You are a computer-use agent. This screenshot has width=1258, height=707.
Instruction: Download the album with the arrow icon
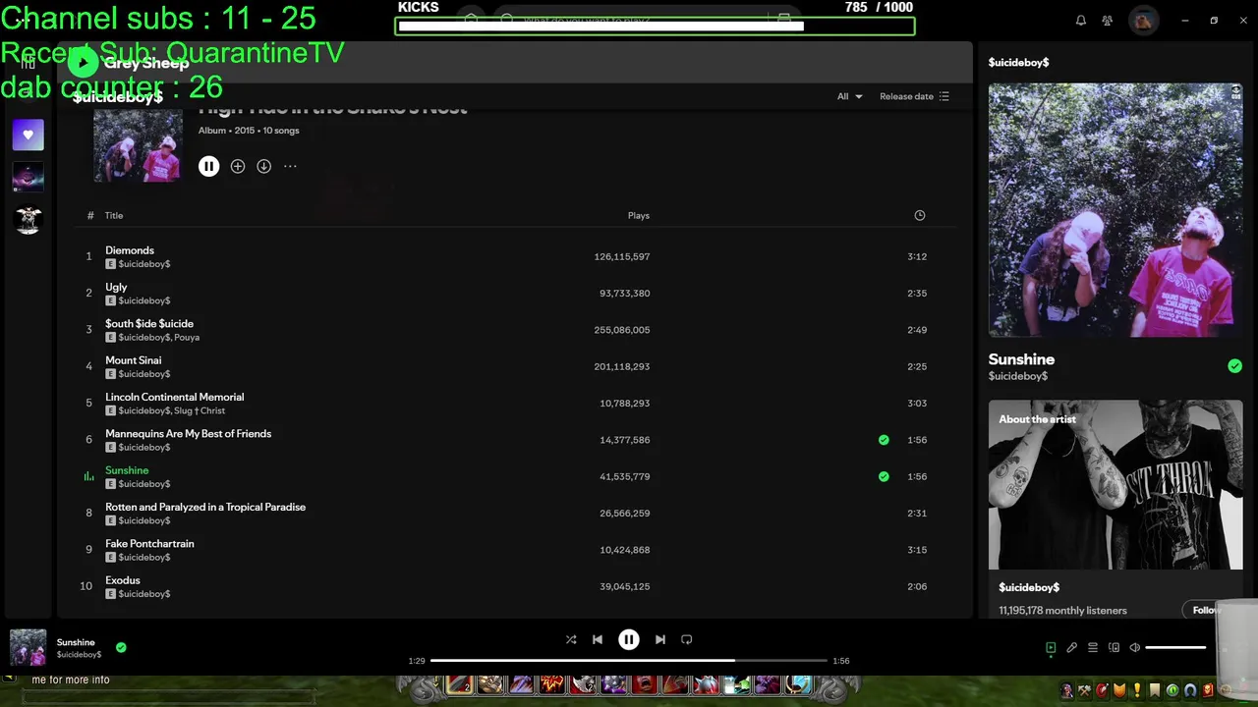pos(263,167)
